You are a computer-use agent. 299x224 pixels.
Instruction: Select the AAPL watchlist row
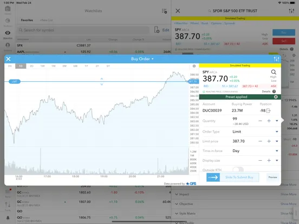coord(93,51)
